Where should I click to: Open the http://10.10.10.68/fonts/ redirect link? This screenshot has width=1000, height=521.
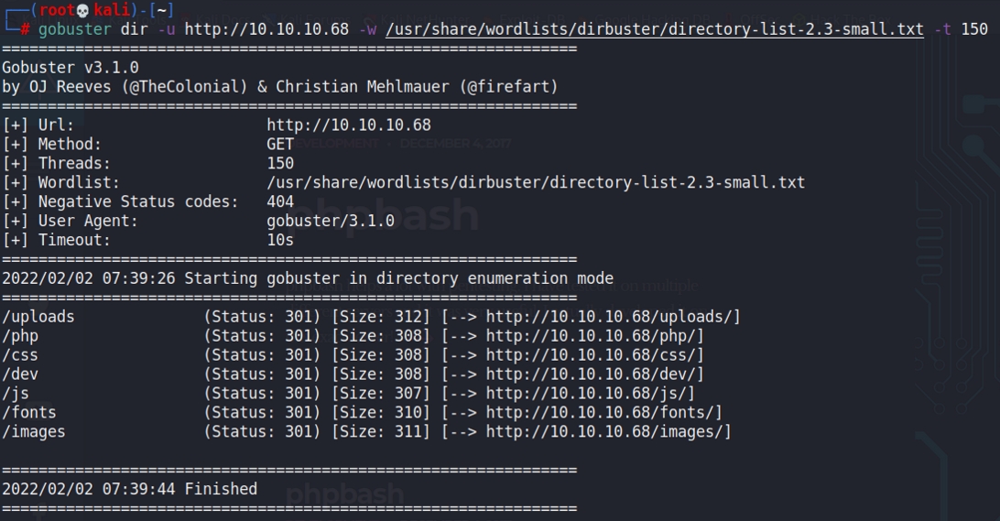(x=603, y=413)
